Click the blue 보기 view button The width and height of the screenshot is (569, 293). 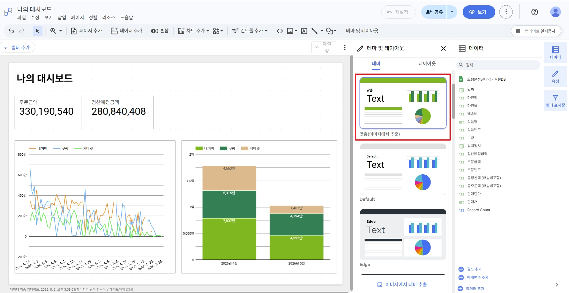pyautogui.click(x=479, y=12)
